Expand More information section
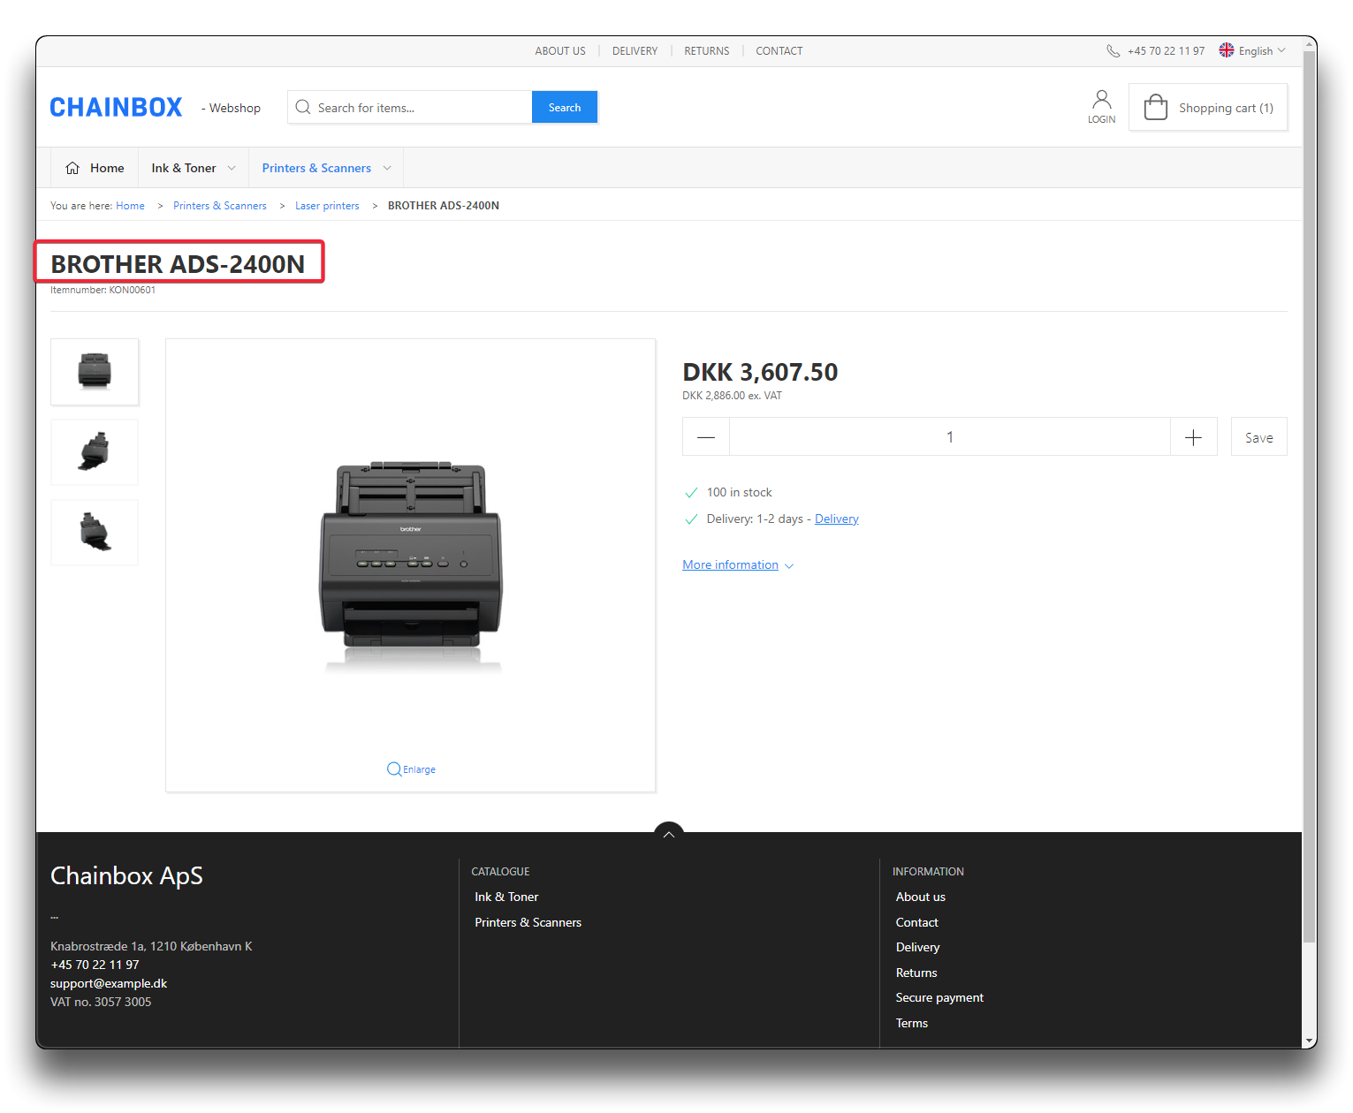 tap(737, 565)
